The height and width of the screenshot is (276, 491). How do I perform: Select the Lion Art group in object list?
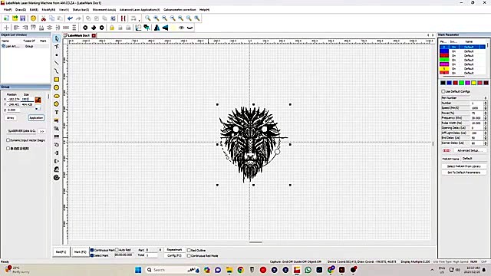[25, 46]
